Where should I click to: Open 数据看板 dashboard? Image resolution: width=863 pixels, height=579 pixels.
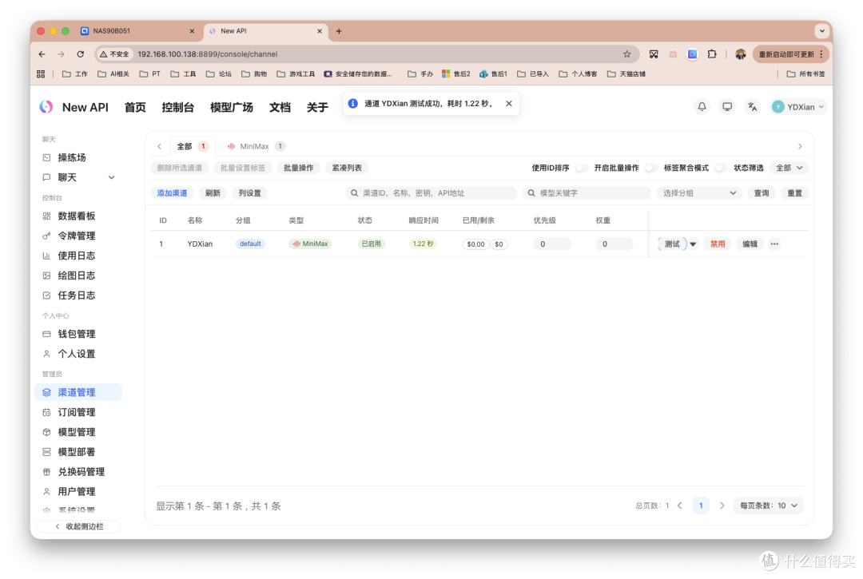pyautogui.click(x=78, y=216)
